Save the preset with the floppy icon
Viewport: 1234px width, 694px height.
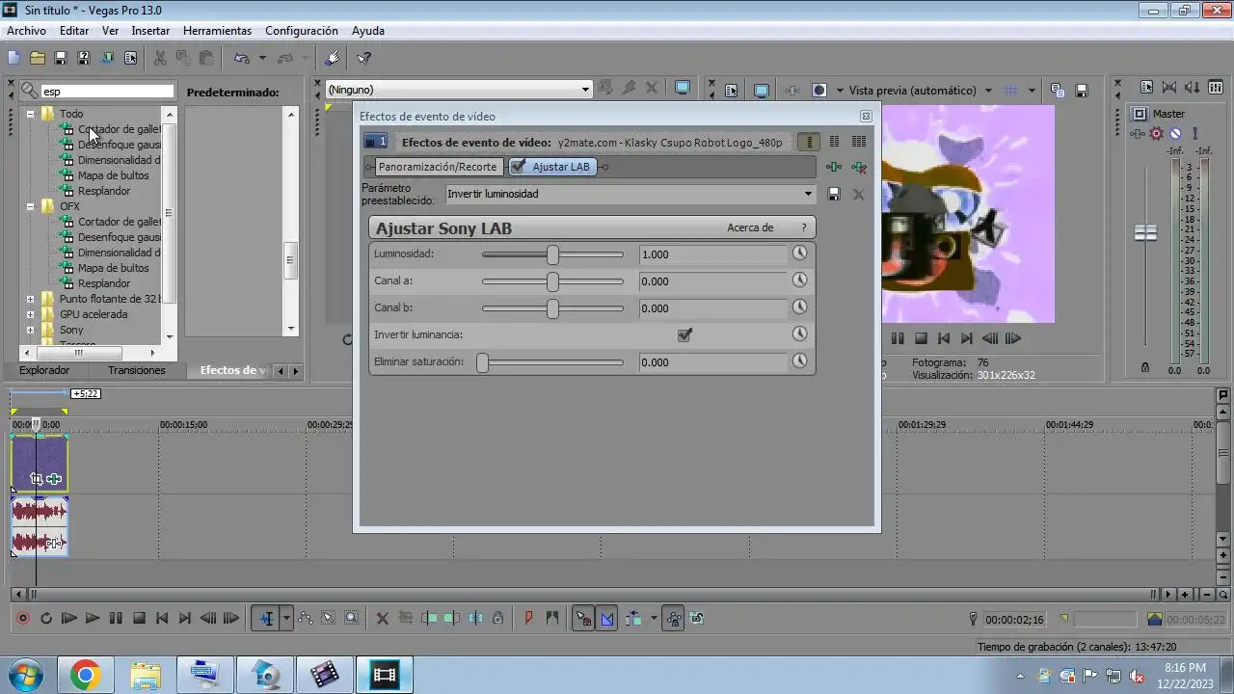click(835, 194)
